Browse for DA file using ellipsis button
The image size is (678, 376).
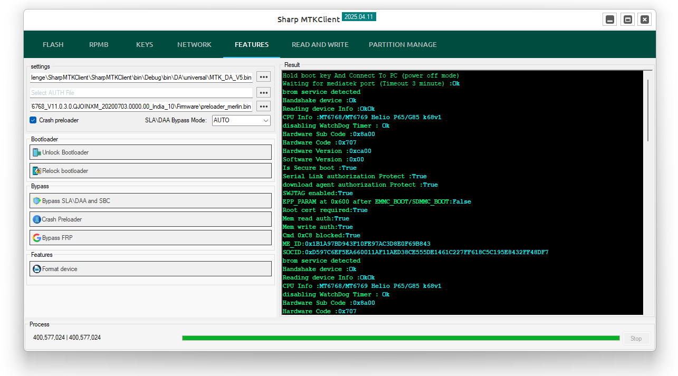(x=264, y=77)
